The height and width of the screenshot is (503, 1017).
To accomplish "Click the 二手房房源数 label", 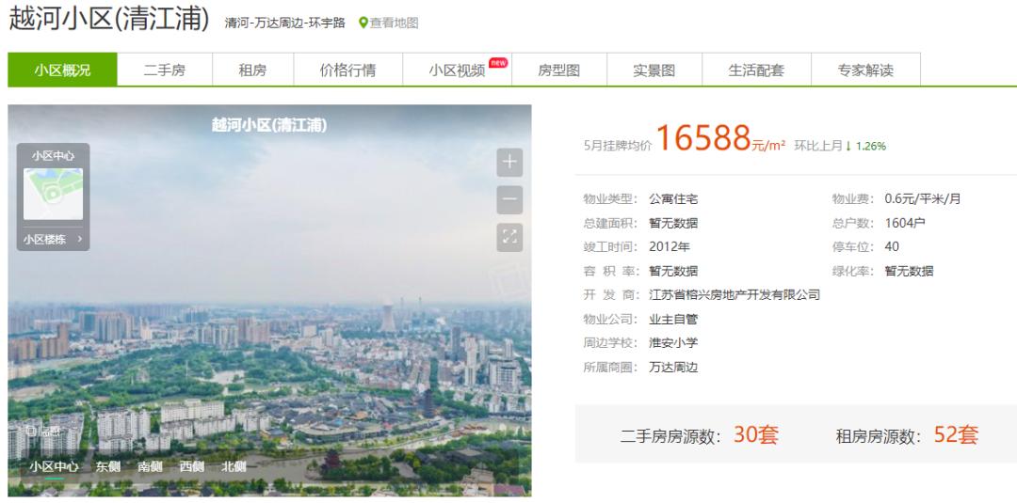I will tap(671, 437).
